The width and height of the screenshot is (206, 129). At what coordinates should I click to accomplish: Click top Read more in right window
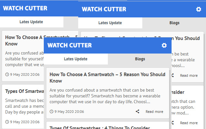coord(189,75)
